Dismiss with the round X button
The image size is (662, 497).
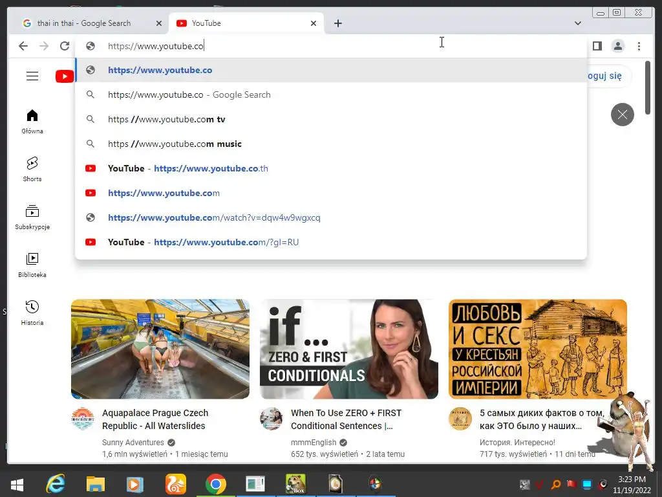coord(623,115)
